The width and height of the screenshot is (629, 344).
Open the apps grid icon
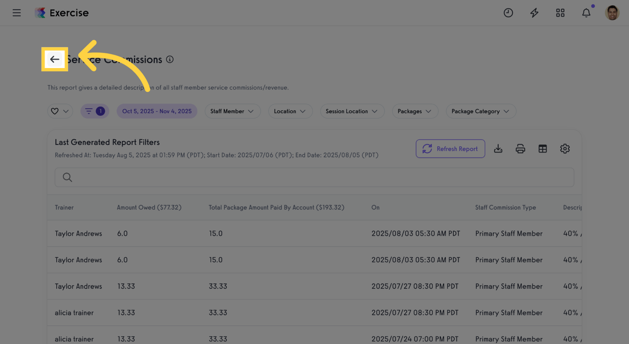tap(560, 12)
